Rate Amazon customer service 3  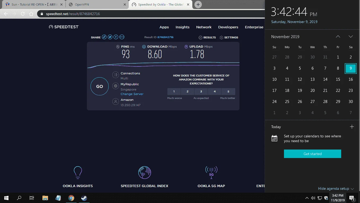pyautogui.click(x=201, y=92)
